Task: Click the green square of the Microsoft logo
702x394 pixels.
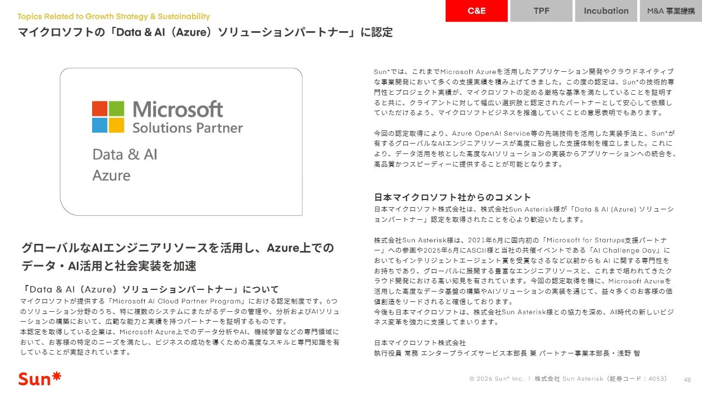Action: (116, 109)
